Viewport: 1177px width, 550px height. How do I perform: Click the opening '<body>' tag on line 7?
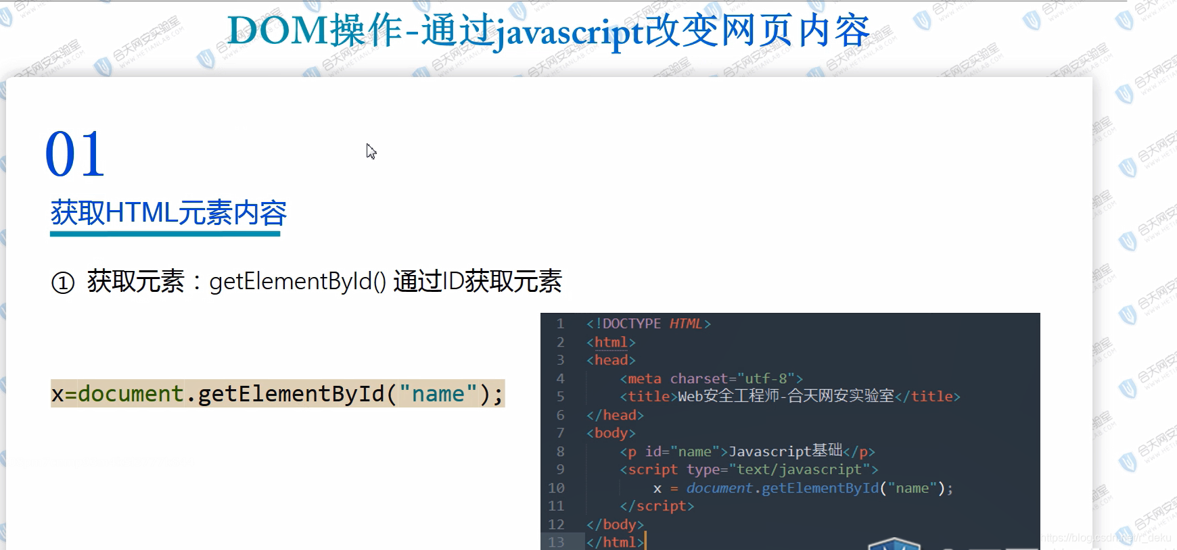click(x=611, y=433)
